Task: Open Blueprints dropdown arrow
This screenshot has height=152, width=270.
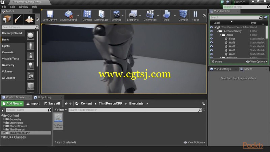Action: (x=140, y=16)
